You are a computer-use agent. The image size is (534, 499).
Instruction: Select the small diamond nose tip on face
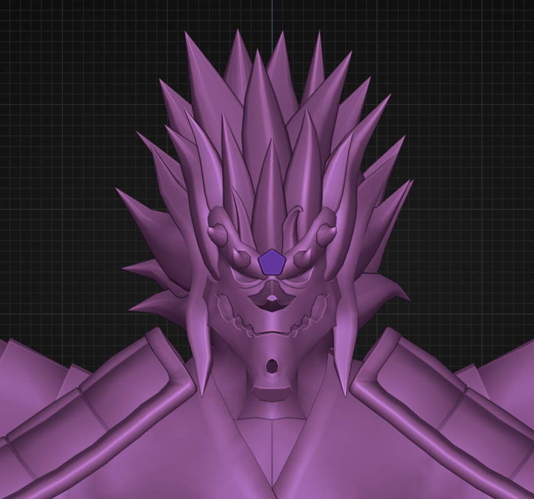click(272, 299)
